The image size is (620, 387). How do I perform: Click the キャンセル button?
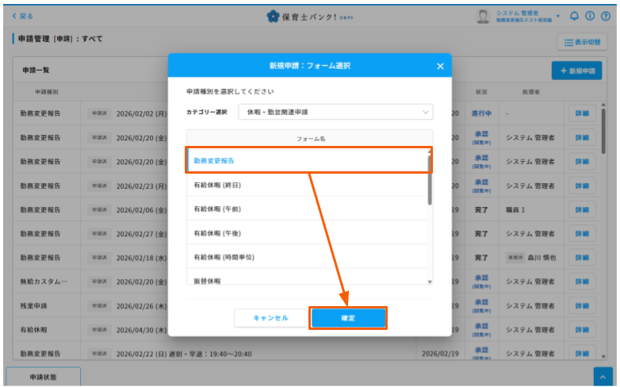click(270, 318)
